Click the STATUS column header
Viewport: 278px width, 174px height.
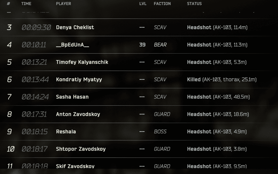pyautogui.click(x=194, y=4)
